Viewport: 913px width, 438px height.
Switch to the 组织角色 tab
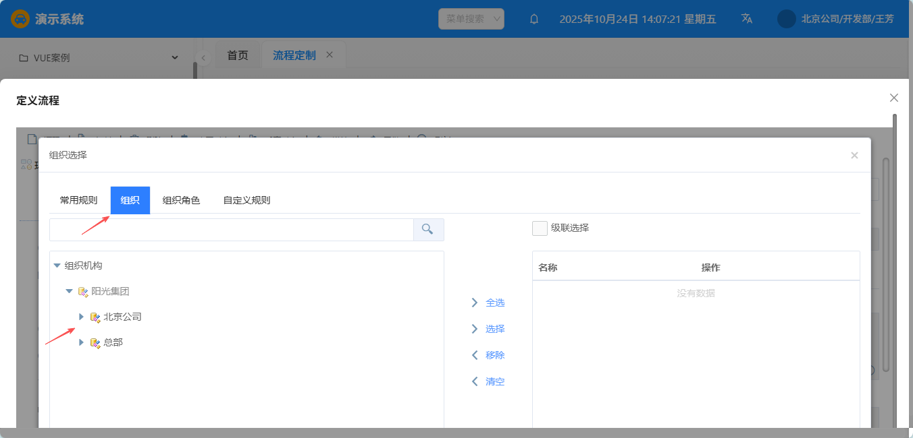(x=181, y=200)
